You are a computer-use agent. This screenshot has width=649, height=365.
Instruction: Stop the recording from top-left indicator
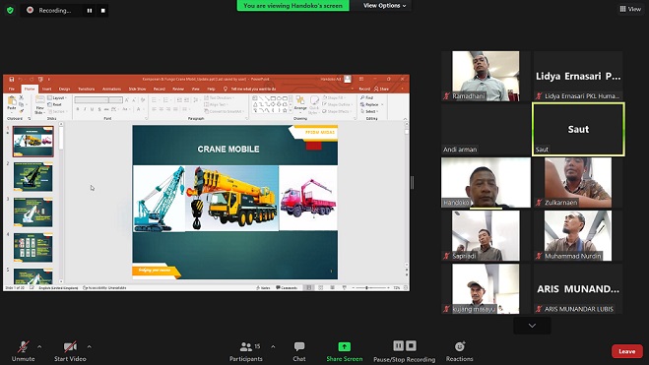click(103, 11)
